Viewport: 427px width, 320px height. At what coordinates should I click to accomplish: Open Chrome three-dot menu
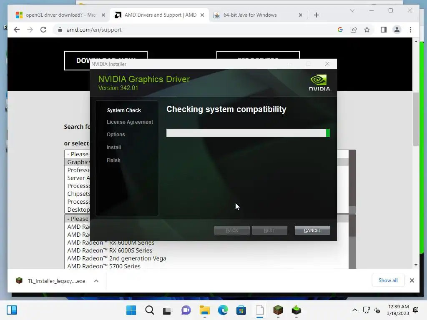[x=410, y=30]
